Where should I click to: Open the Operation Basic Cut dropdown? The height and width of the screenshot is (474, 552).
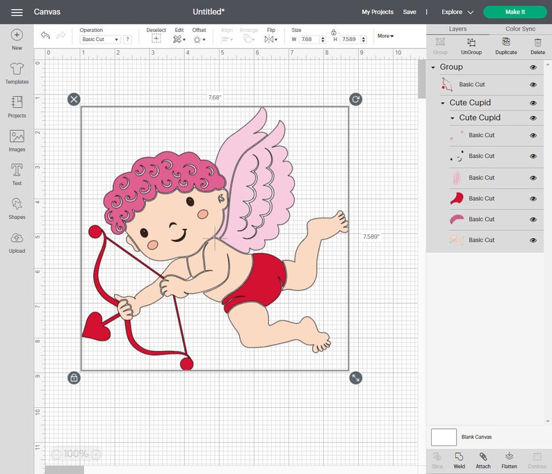coord(100,40)
